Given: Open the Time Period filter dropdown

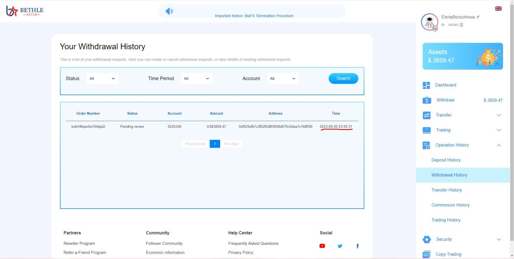Looking at the screenshot, I should [x=196, y=79].
